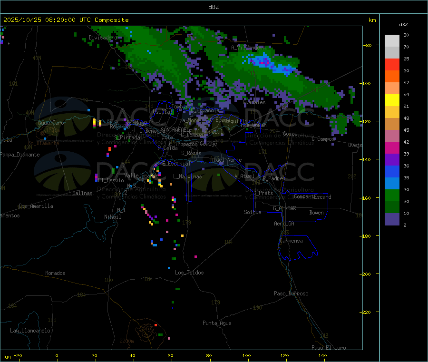Click the L_Malvinas label

click(187, 176)
